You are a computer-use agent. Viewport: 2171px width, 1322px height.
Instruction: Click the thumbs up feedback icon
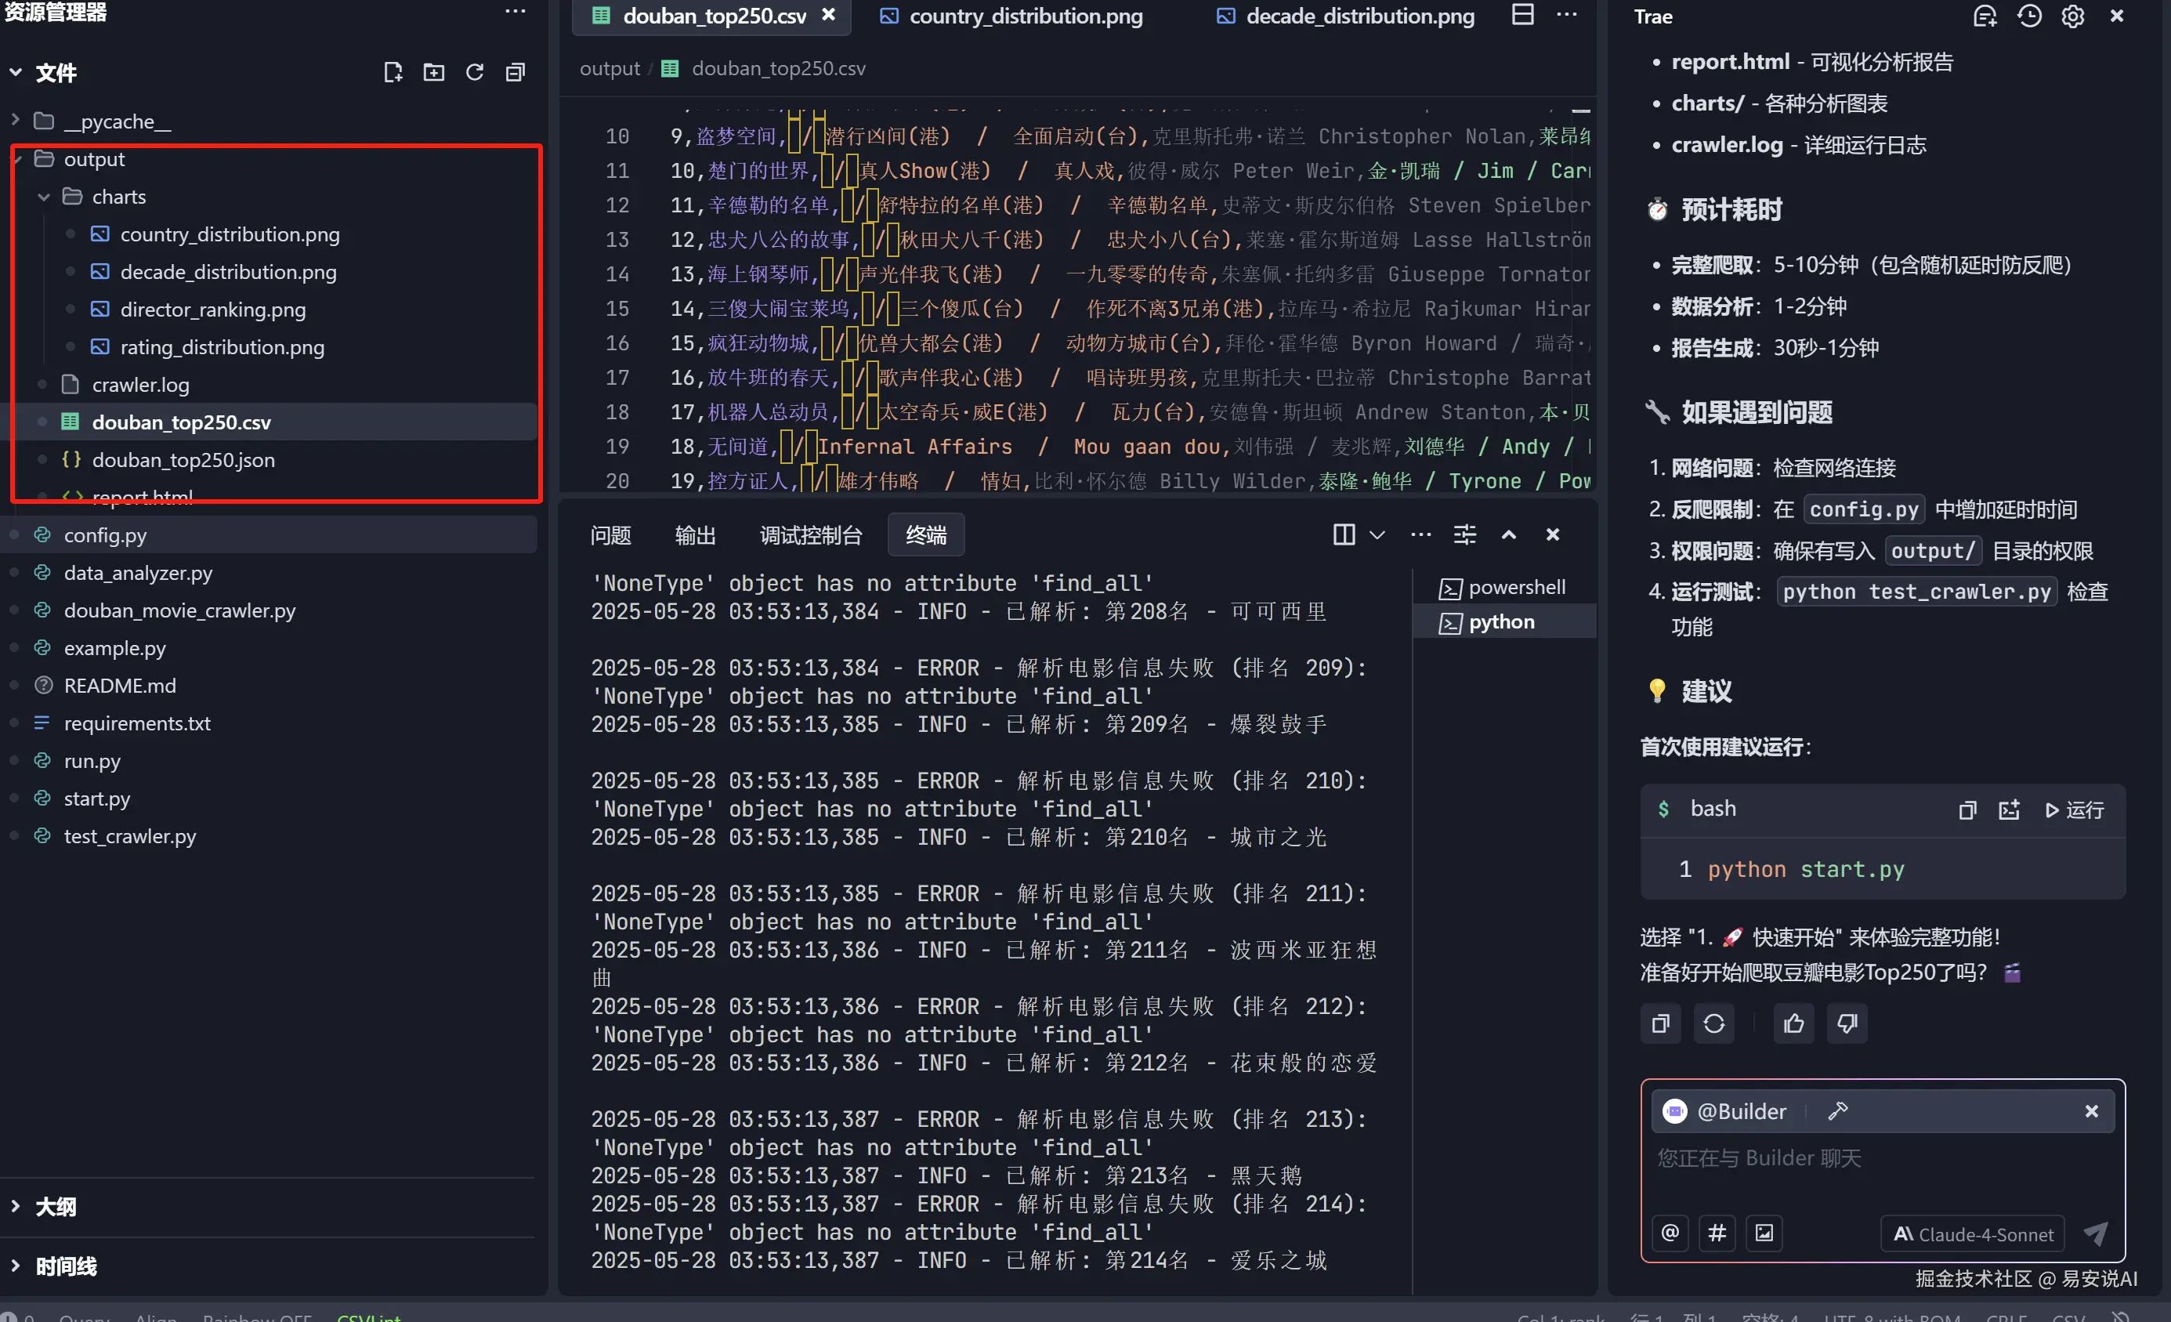[x=1793, y=1023]
